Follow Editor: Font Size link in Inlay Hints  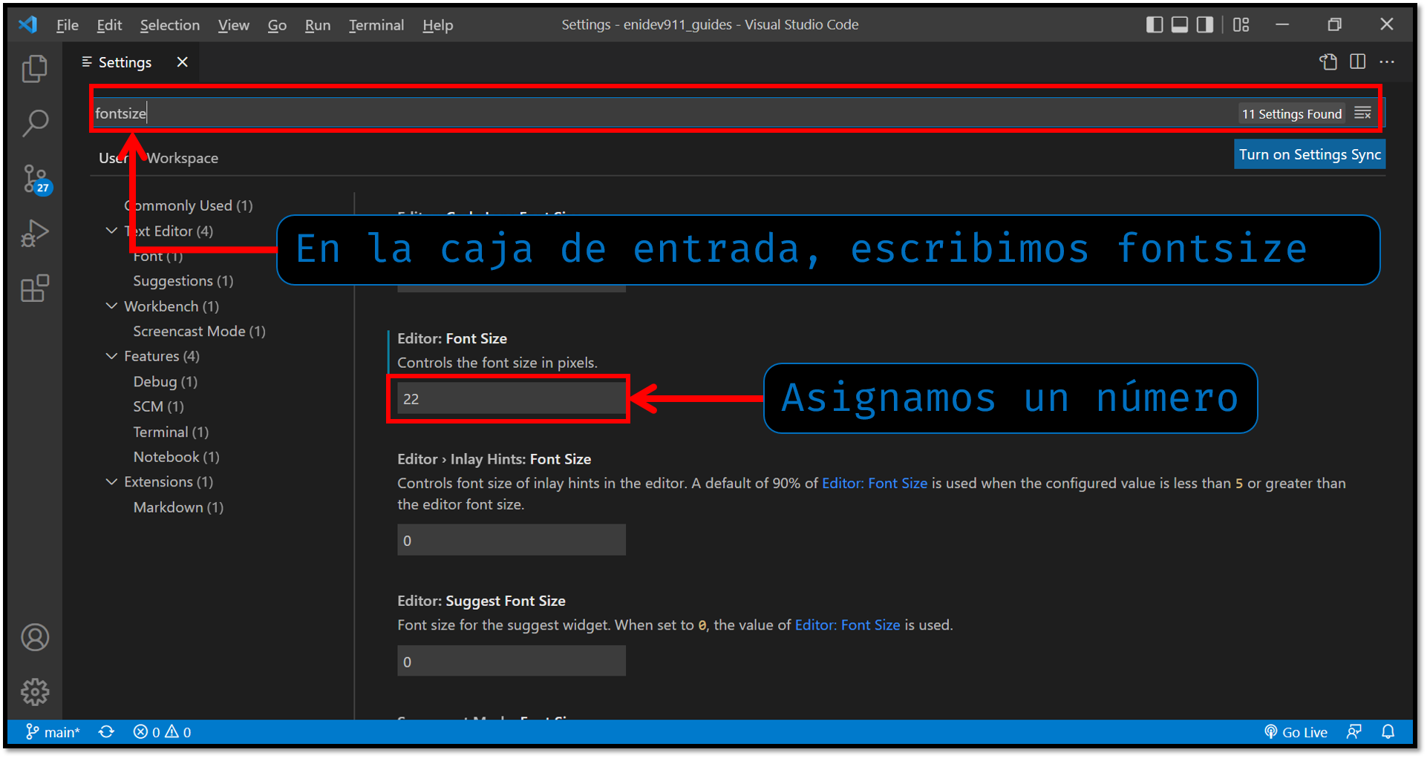pyautogui.click(x=875, y=484)
